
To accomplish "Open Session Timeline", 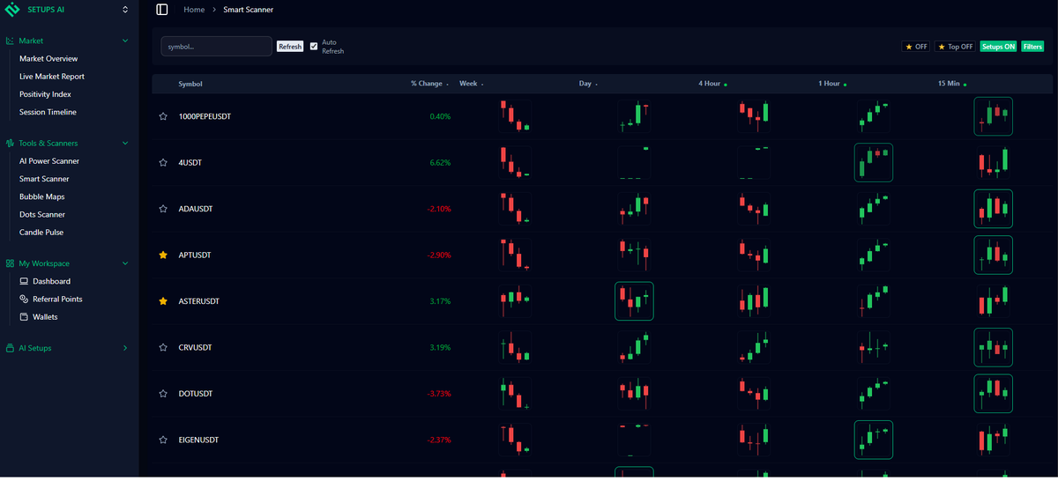I will 48,112.
